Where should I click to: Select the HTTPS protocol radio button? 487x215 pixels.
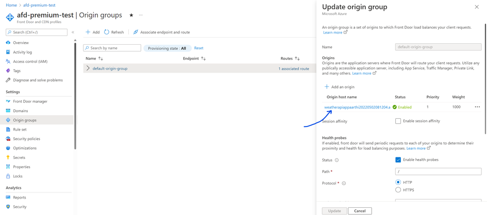pos(398,190)
